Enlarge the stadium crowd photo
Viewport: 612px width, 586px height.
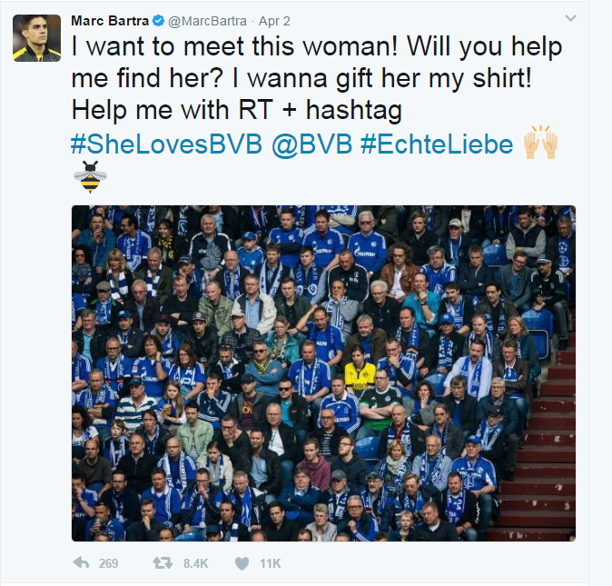coord(322,372)
